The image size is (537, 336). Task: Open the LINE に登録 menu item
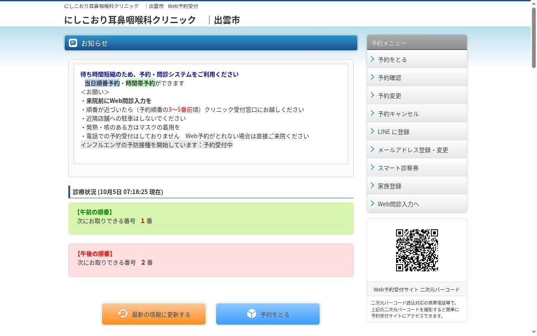tap(417, 131)
